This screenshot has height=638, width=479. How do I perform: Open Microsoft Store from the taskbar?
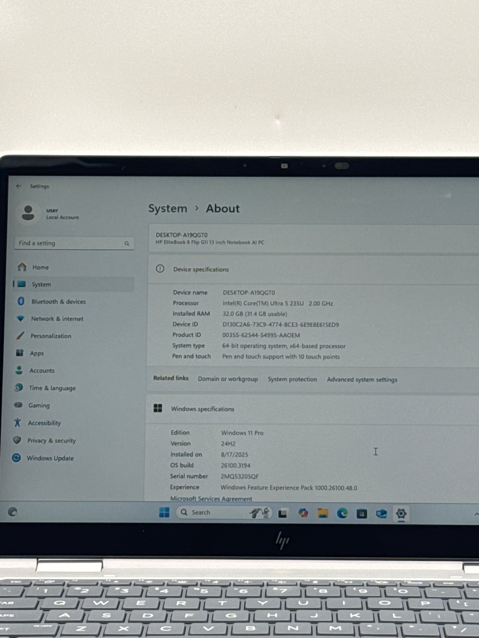362,514
